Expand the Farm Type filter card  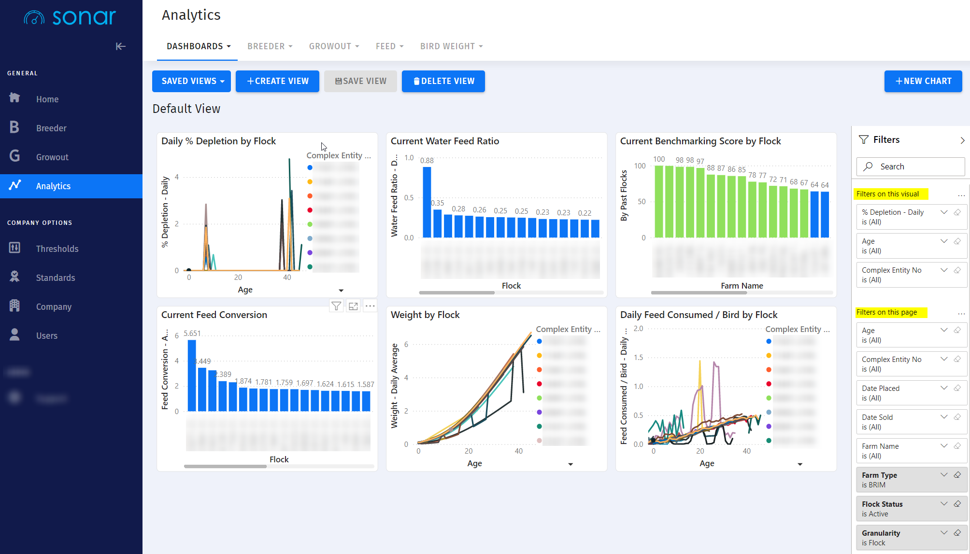(944, 475)
